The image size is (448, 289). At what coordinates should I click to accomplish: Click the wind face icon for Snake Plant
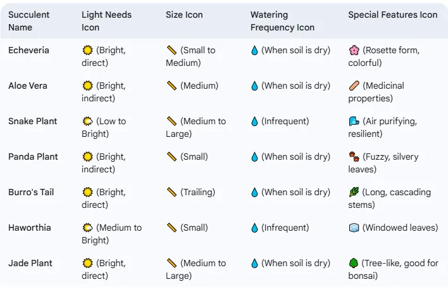(x=354, y=121)
